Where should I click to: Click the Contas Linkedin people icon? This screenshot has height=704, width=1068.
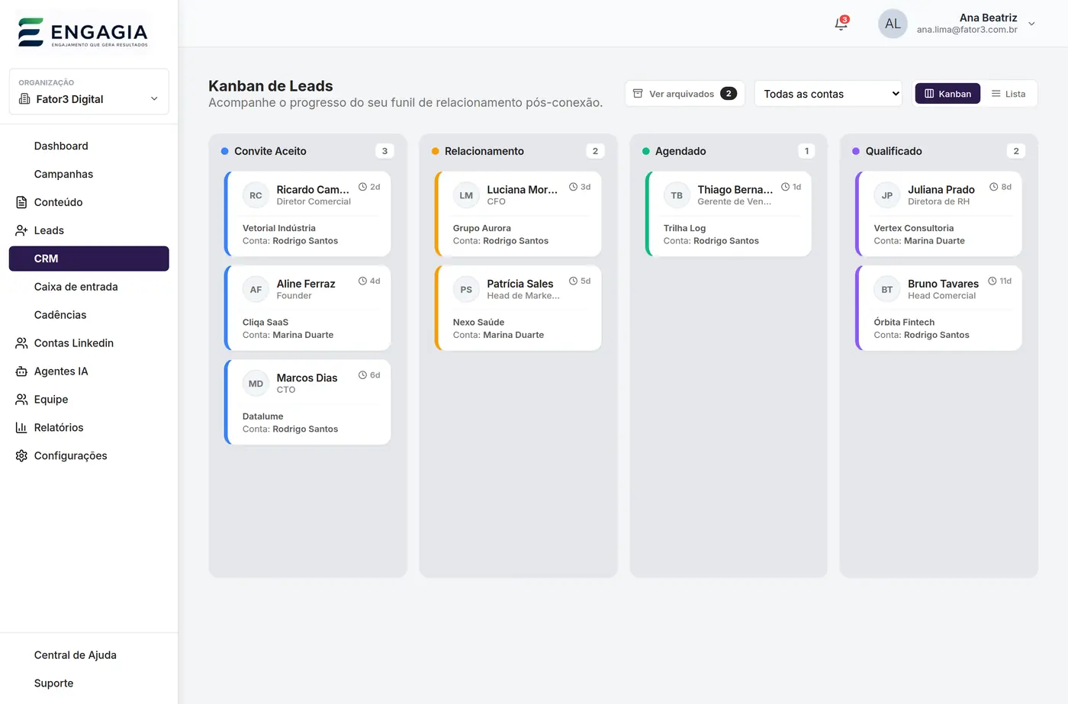point(21,343)
